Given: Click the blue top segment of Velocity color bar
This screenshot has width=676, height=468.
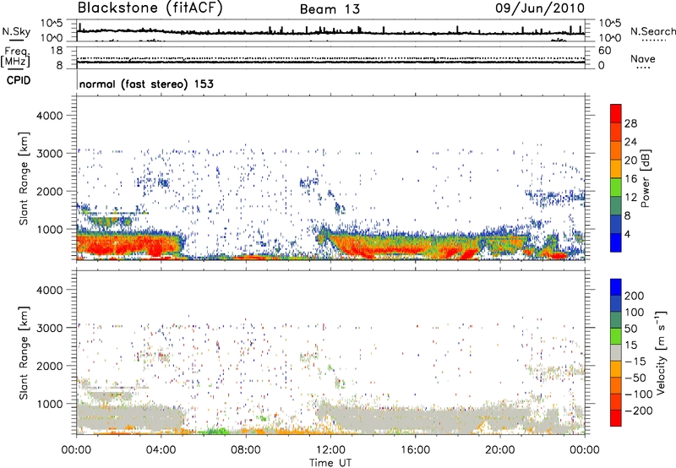Looking at the screenshot, I should 616,287.
